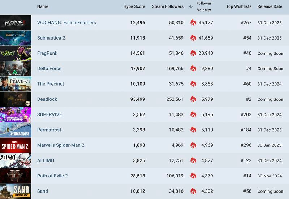Click the flame icon in Spider-Man 2 row
This screenshot has width=289, height=199.
click(193, 145)
